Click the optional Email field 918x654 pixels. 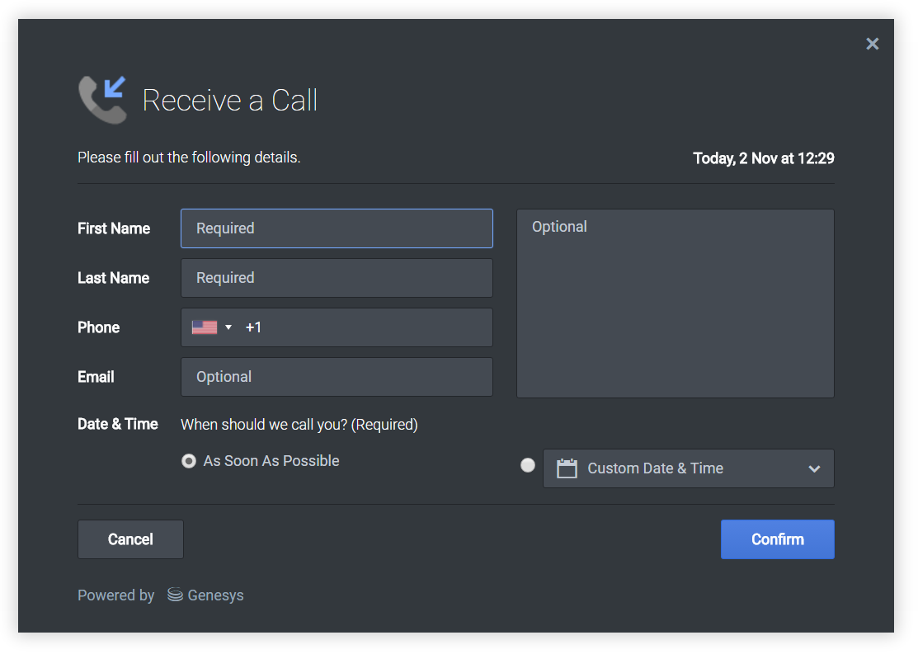pyautogui.click(x=337, y=377)
